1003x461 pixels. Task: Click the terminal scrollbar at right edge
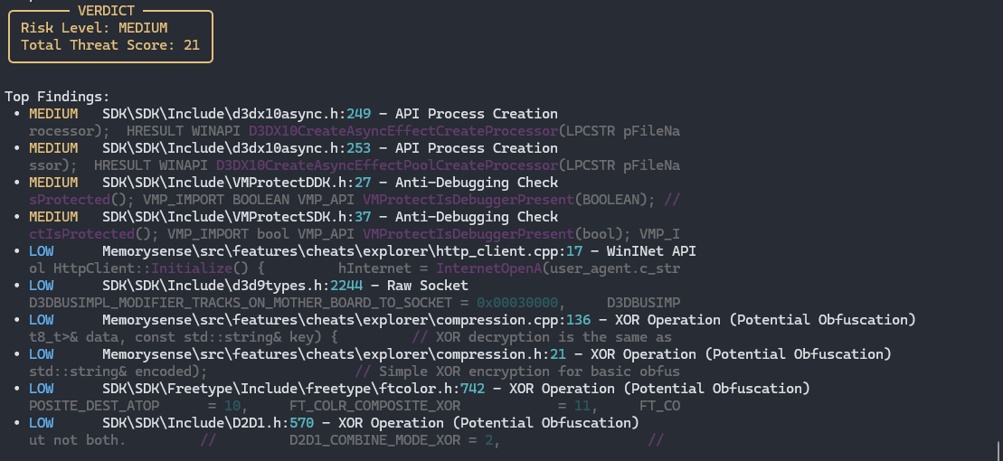coord(998,447)
